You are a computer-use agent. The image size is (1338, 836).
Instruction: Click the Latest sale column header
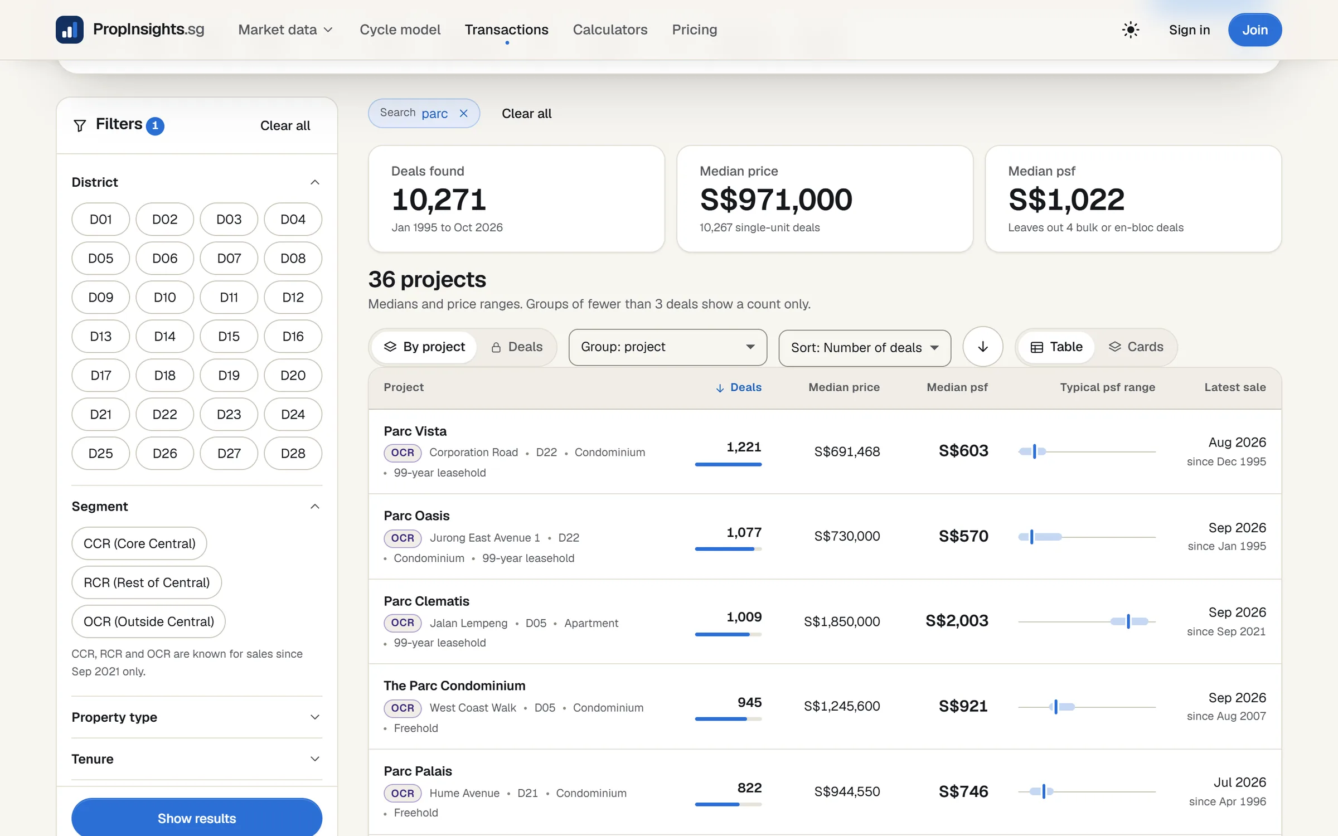(x=1235, y=387)
